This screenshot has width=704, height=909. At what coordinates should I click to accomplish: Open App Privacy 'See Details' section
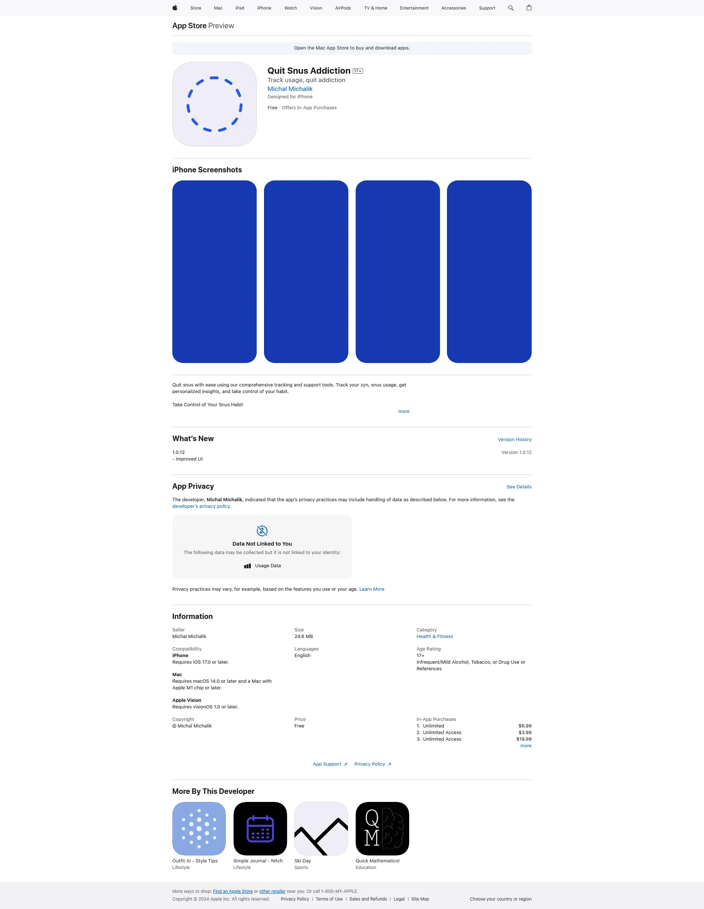pos(519,487)
